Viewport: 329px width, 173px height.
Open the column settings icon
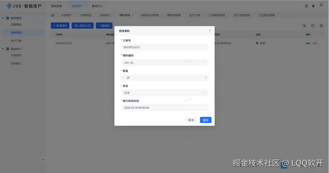tap(321, 25)
